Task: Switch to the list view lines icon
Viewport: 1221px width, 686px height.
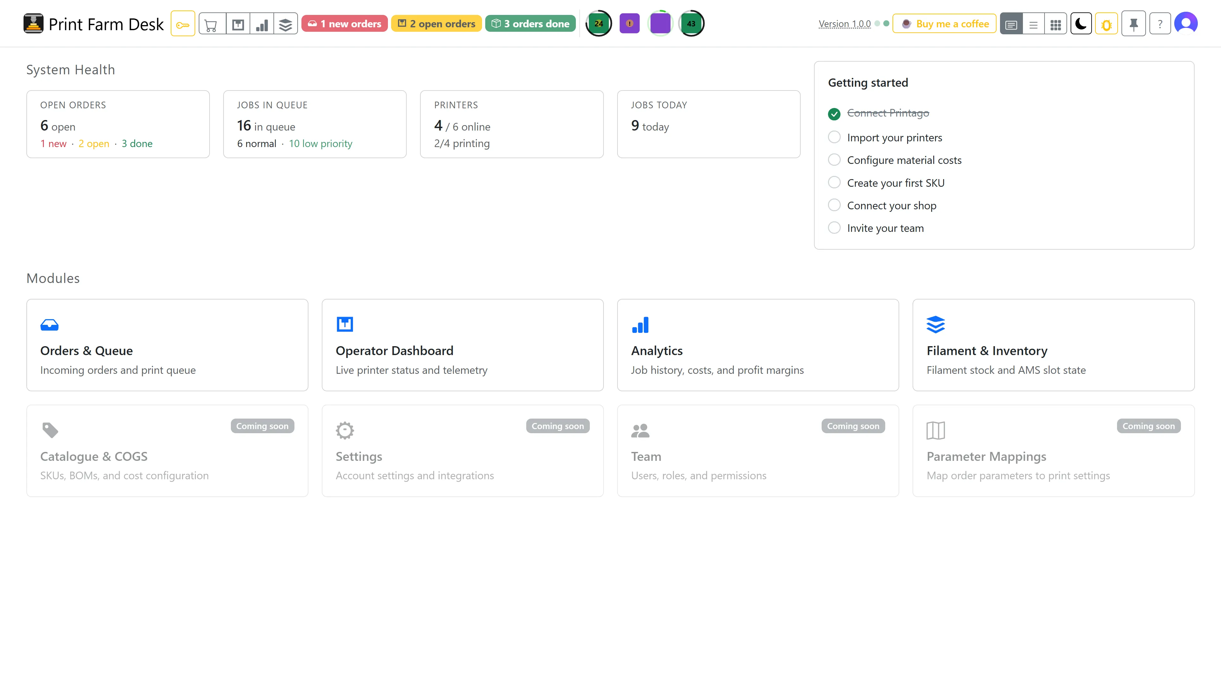Action: coord(1033,24)
